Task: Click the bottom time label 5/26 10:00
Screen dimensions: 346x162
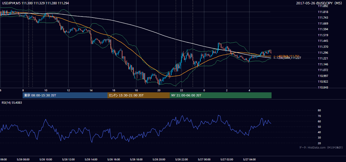Action: (x=46, y=160)
